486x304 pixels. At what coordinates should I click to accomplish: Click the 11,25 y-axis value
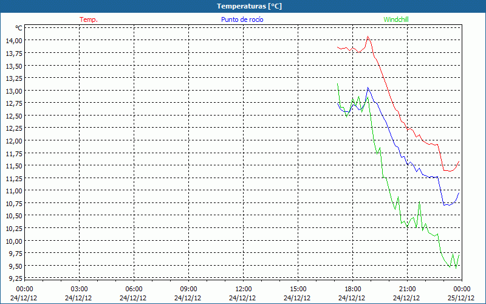click(x=14, y=178)
